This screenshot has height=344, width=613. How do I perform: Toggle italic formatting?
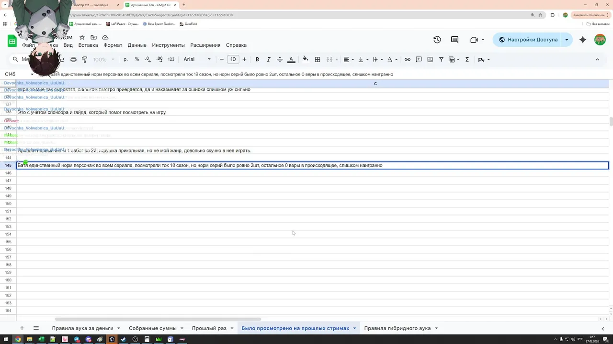pos(269,59)
